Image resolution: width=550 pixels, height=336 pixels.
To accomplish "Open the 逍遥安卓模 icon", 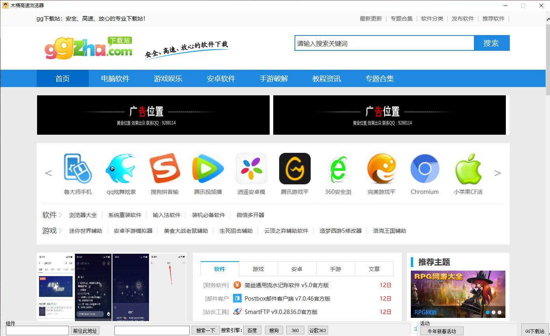I will [252, 169].
